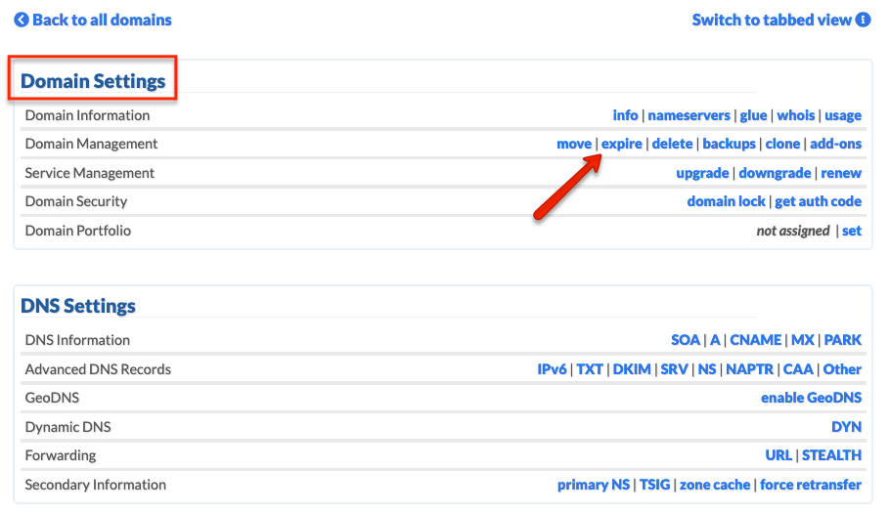Set the domain portfolio
889x512 pixels.
(852, 231)
